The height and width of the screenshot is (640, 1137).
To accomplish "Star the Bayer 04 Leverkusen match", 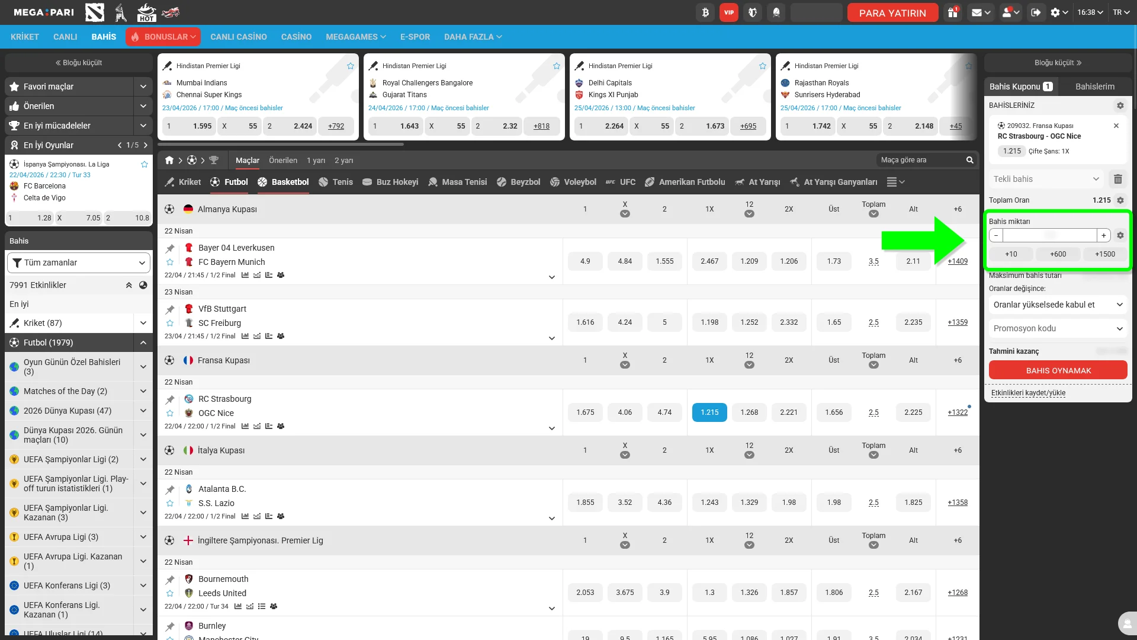I will click(170, 262).
